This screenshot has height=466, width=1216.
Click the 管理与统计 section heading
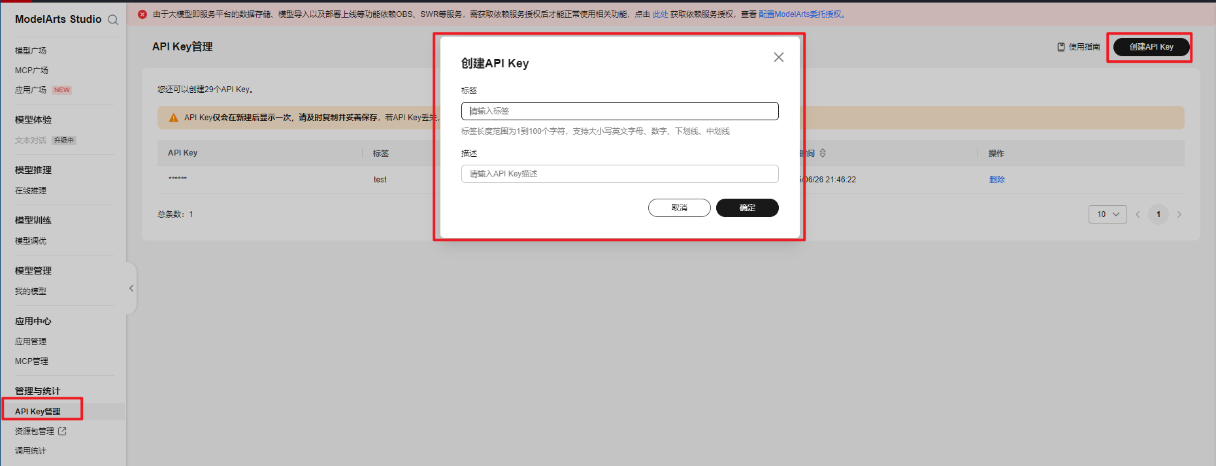coord(38,391)
